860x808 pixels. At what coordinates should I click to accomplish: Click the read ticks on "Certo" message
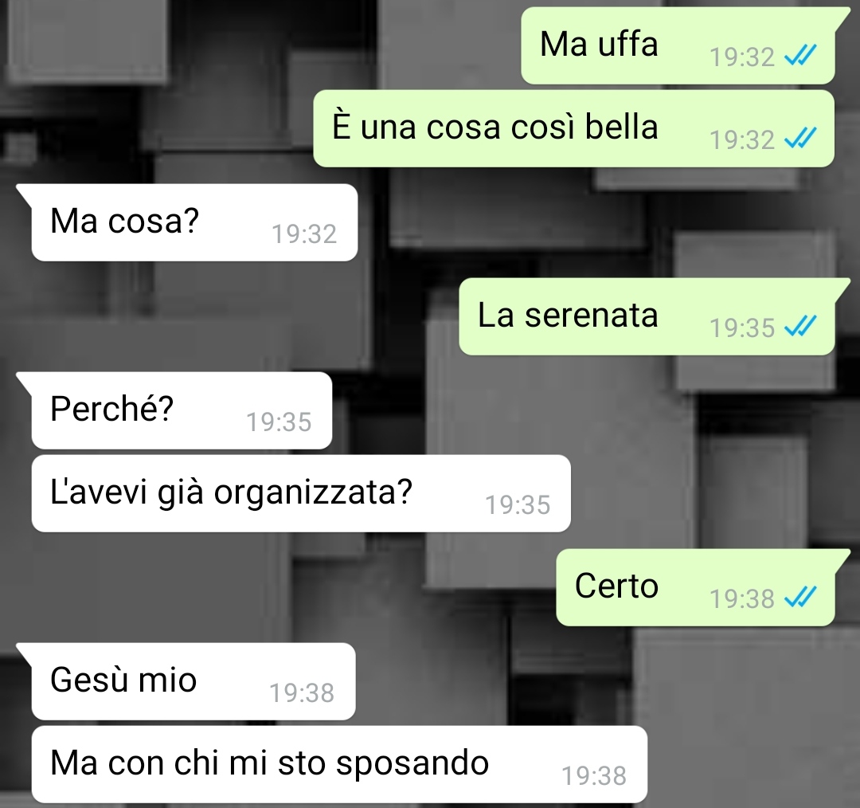800,597
